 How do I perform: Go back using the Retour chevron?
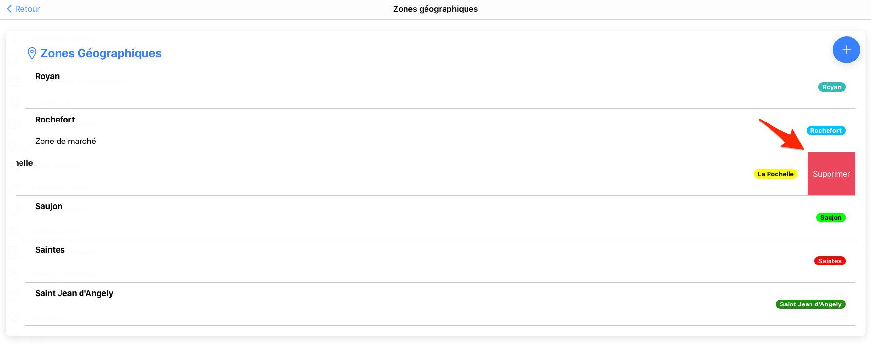9,9
